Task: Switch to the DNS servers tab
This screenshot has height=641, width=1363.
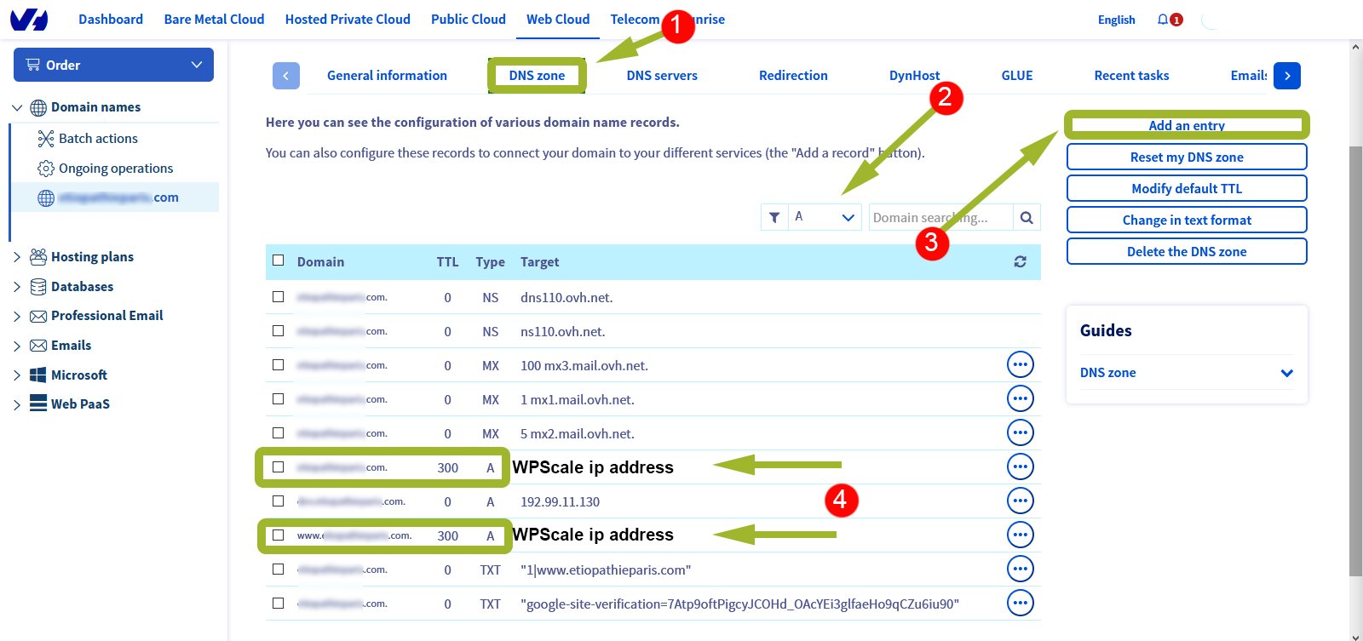Action: point(661,76)
